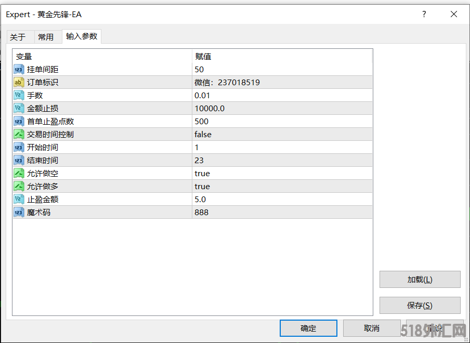This screenshot has width=470, height=343.
Task: Click the integer icon beside 开始时间
Action: click(x=19, y=148)
